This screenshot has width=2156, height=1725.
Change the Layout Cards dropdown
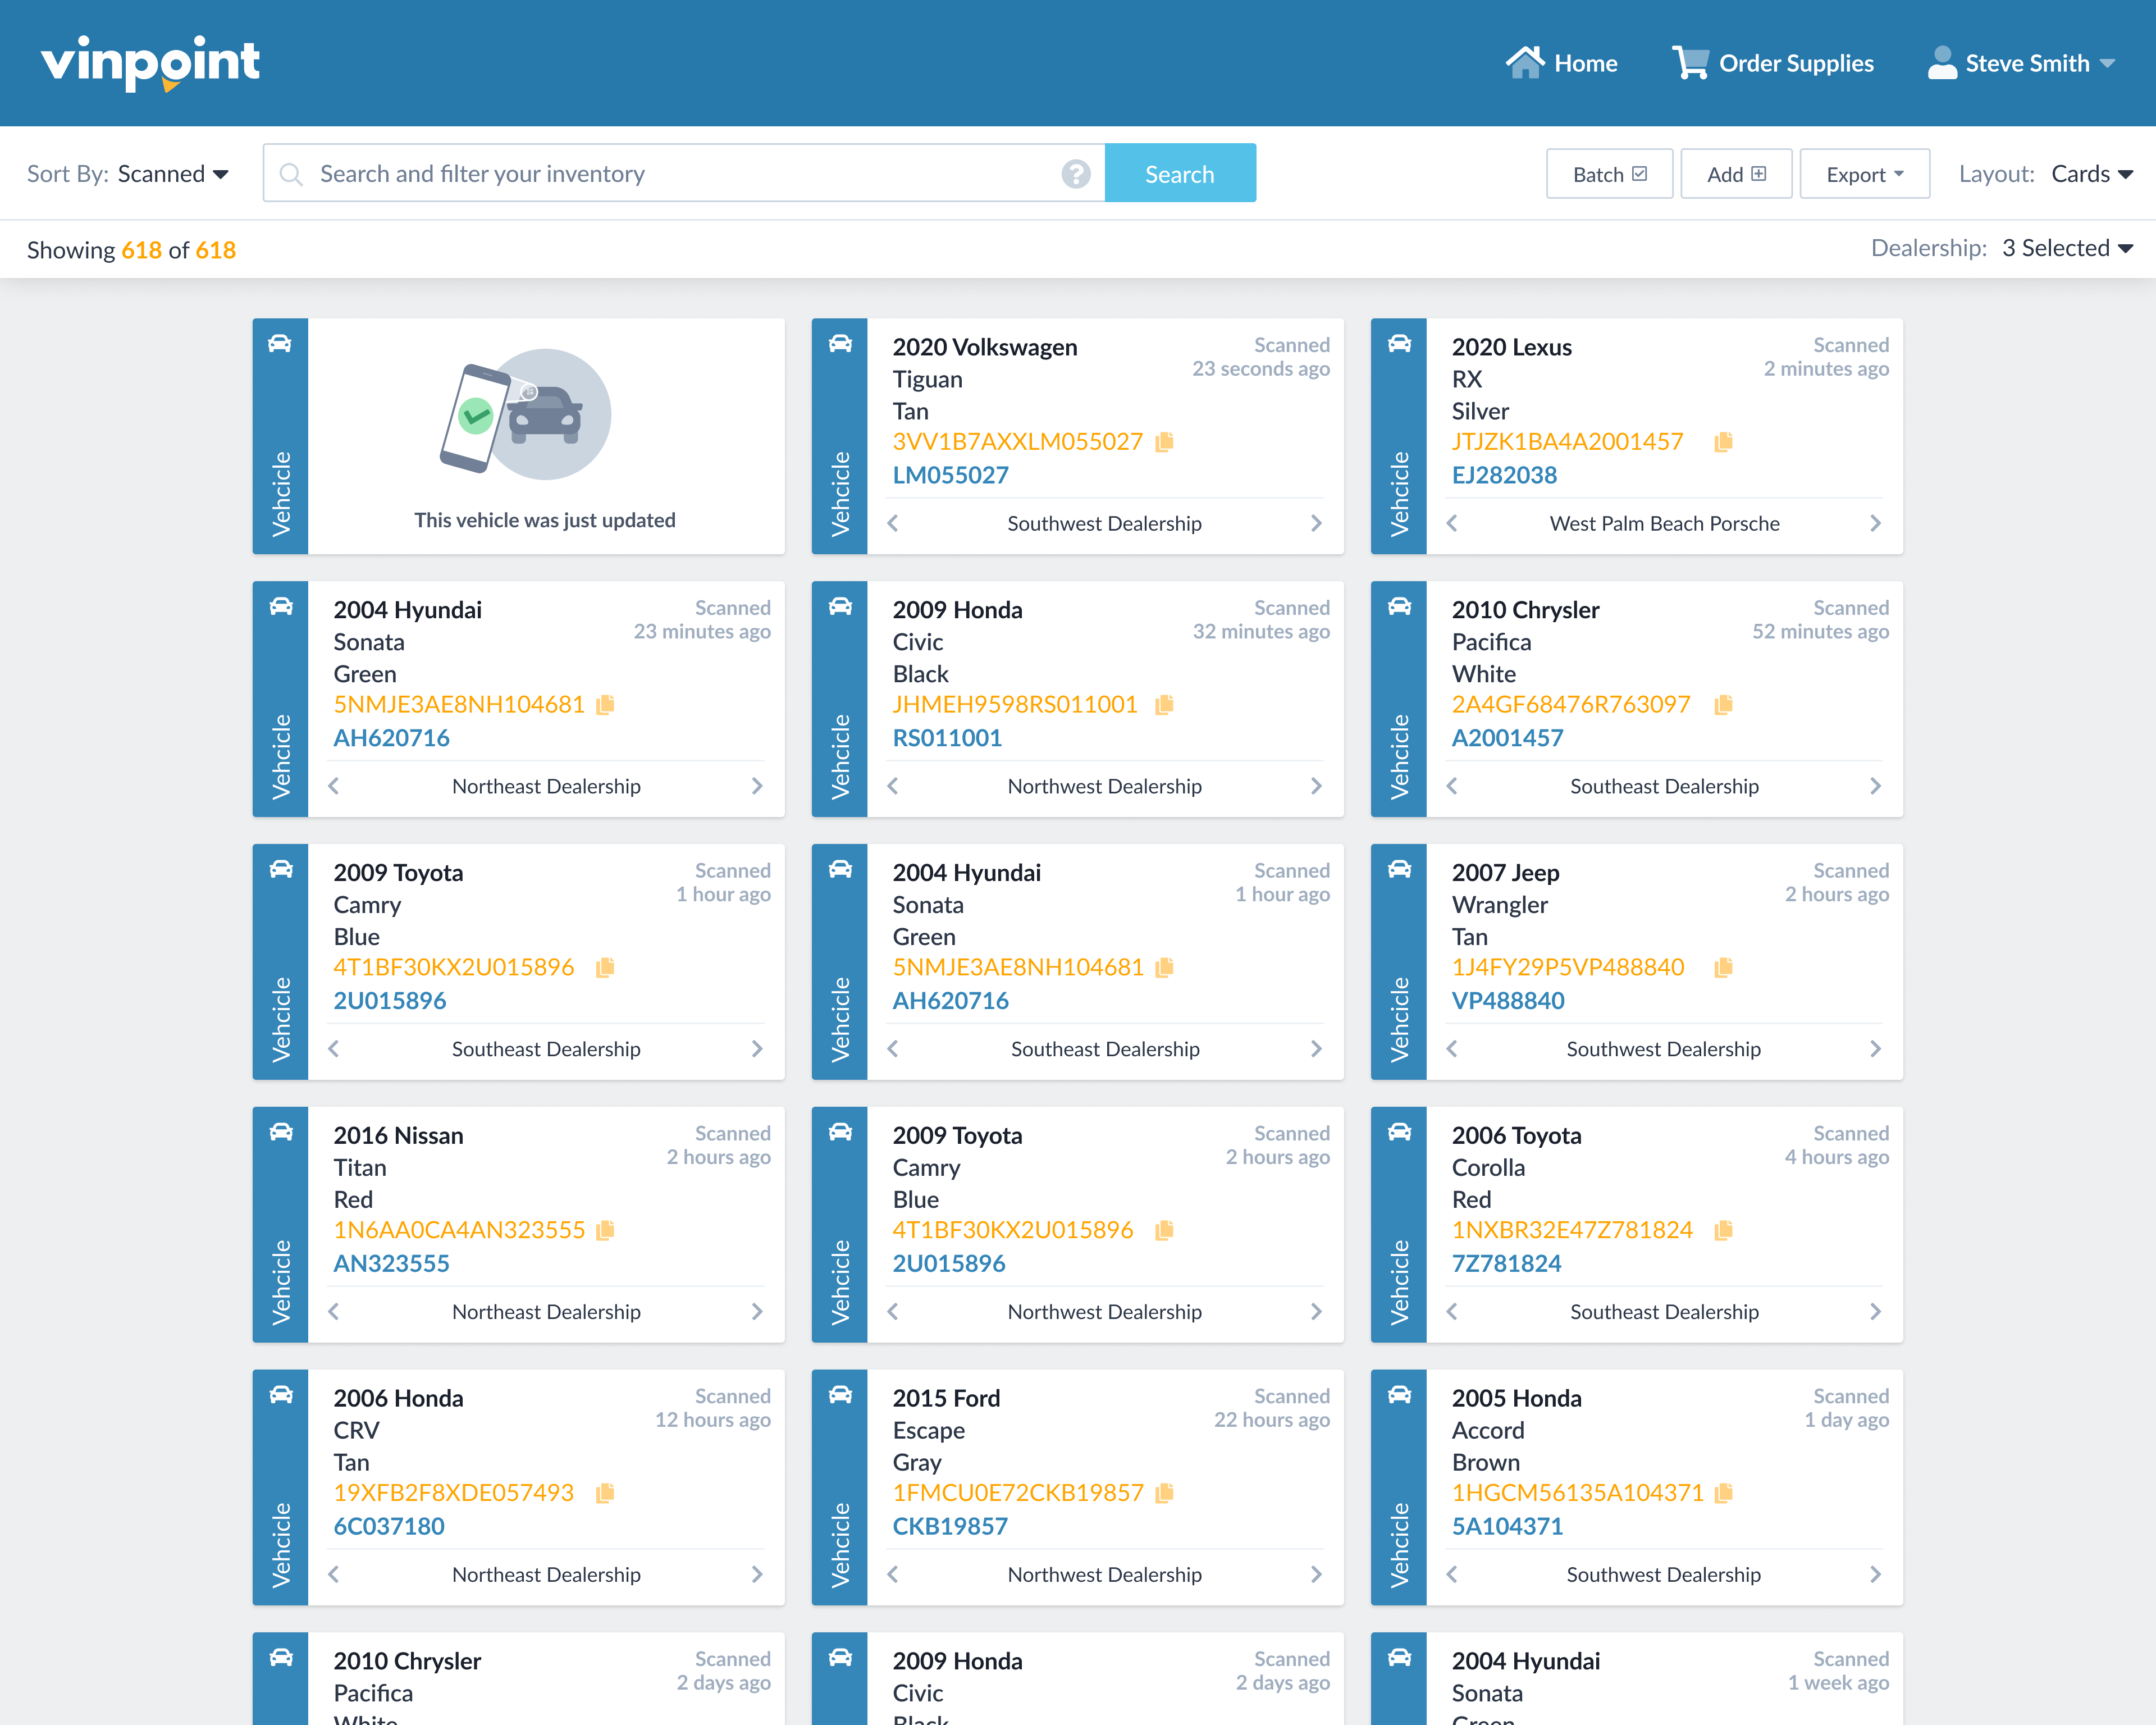(x=2091, y=174)
